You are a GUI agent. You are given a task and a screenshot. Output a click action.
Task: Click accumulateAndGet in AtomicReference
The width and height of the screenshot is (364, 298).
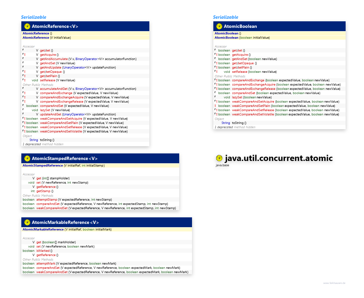(x=54, y=89)
